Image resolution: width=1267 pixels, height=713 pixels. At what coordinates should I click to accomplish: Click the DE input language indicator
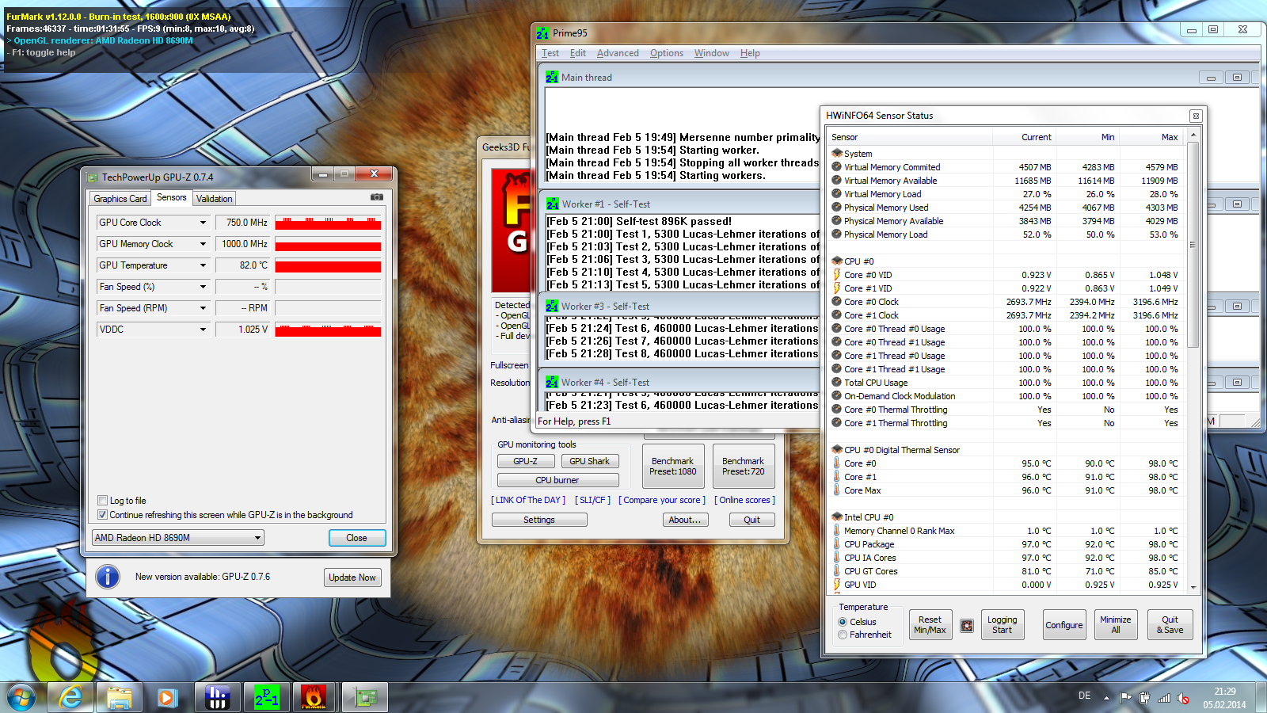1084,696
